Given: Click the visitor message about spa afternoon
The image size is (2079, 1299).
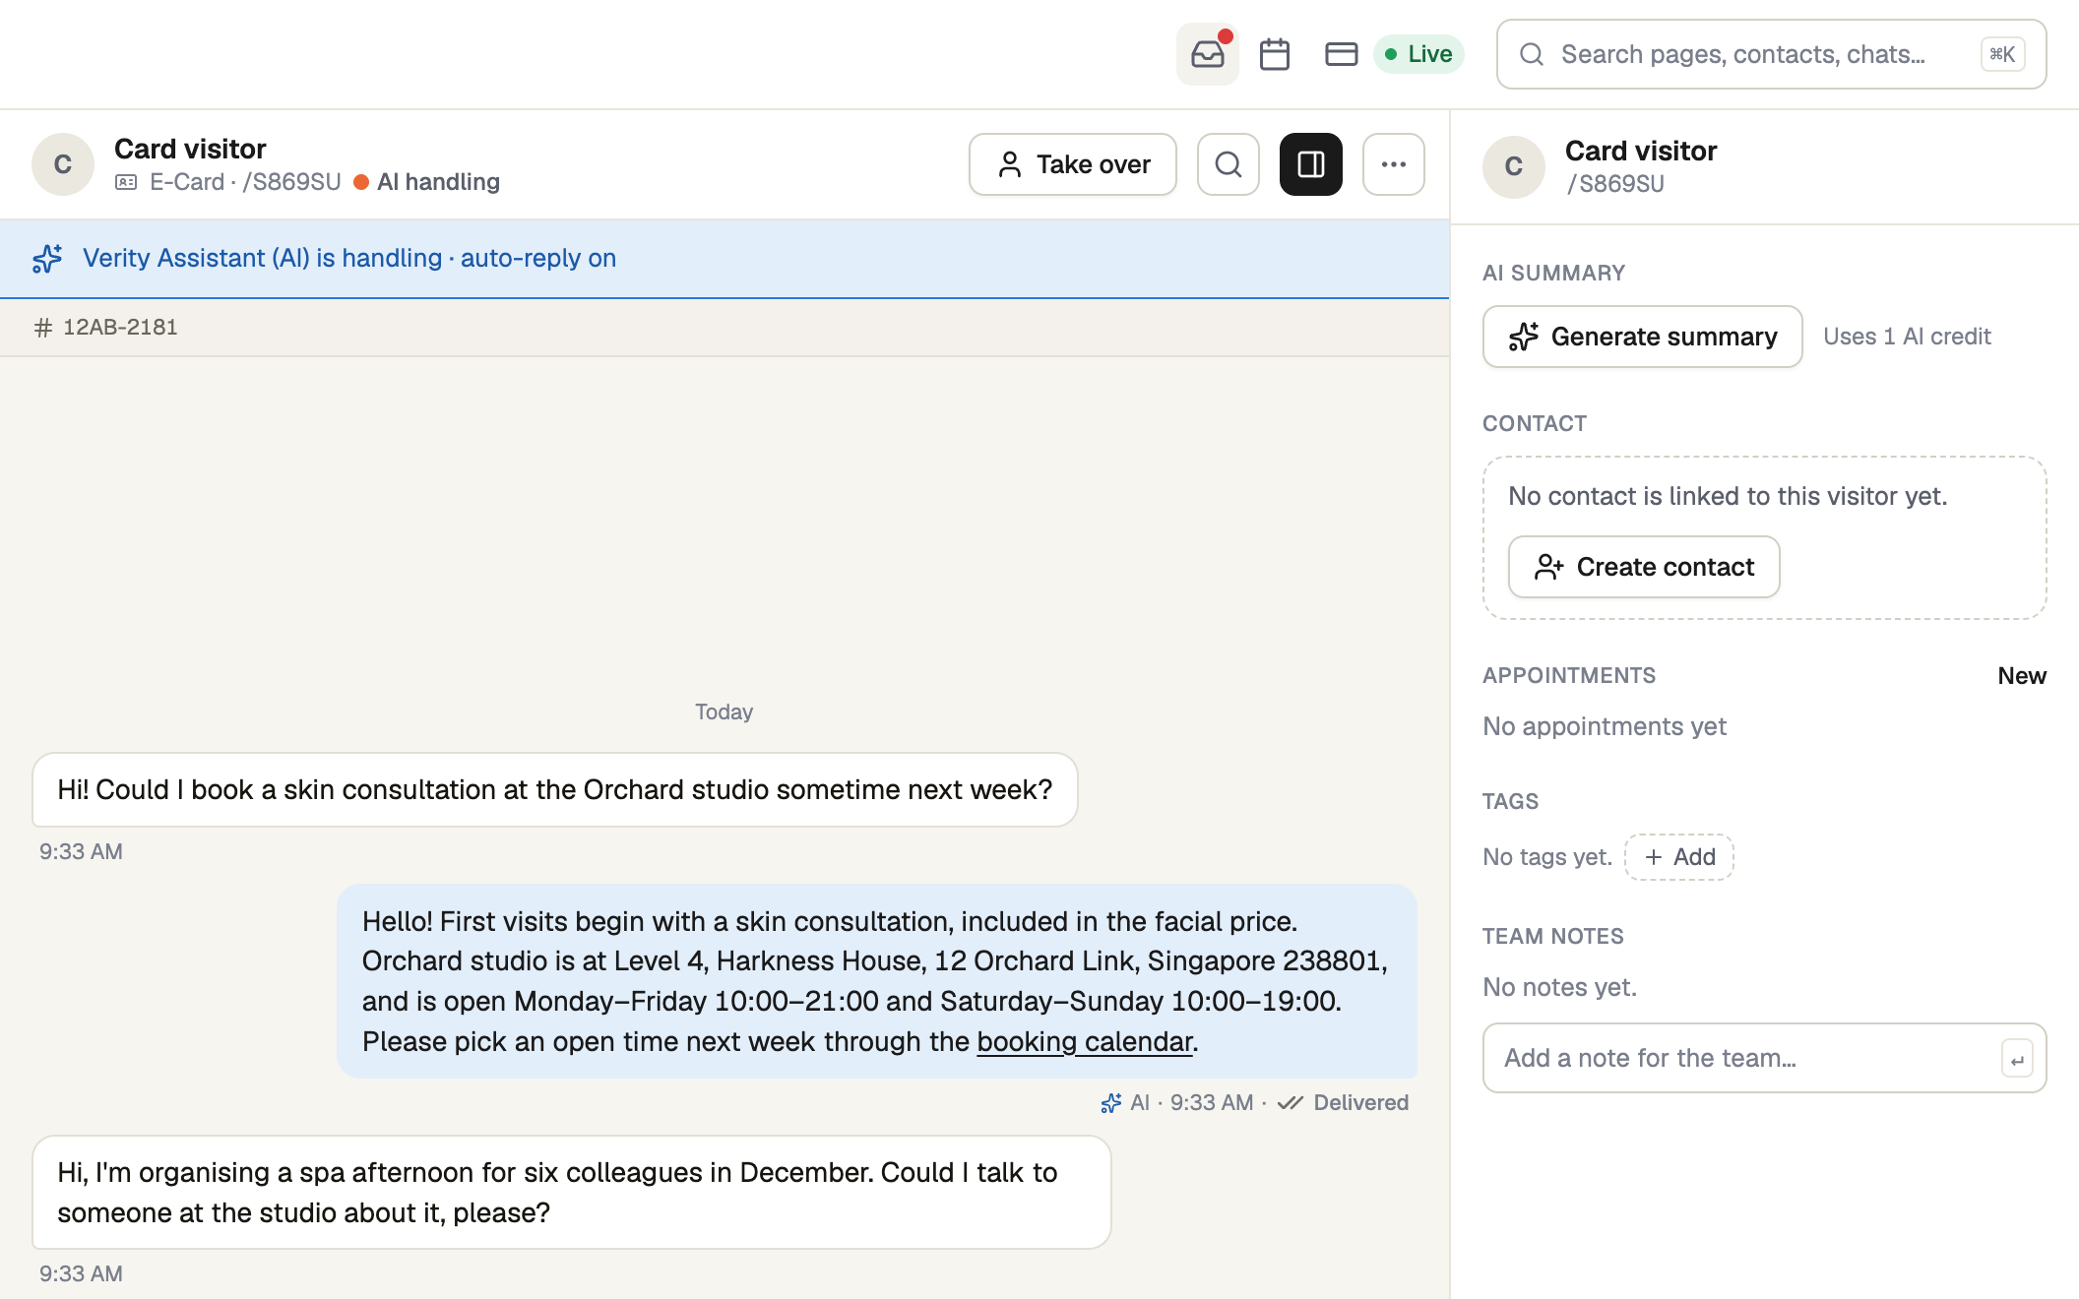Looking at the screenshot, I should (x=572, y=1193).
